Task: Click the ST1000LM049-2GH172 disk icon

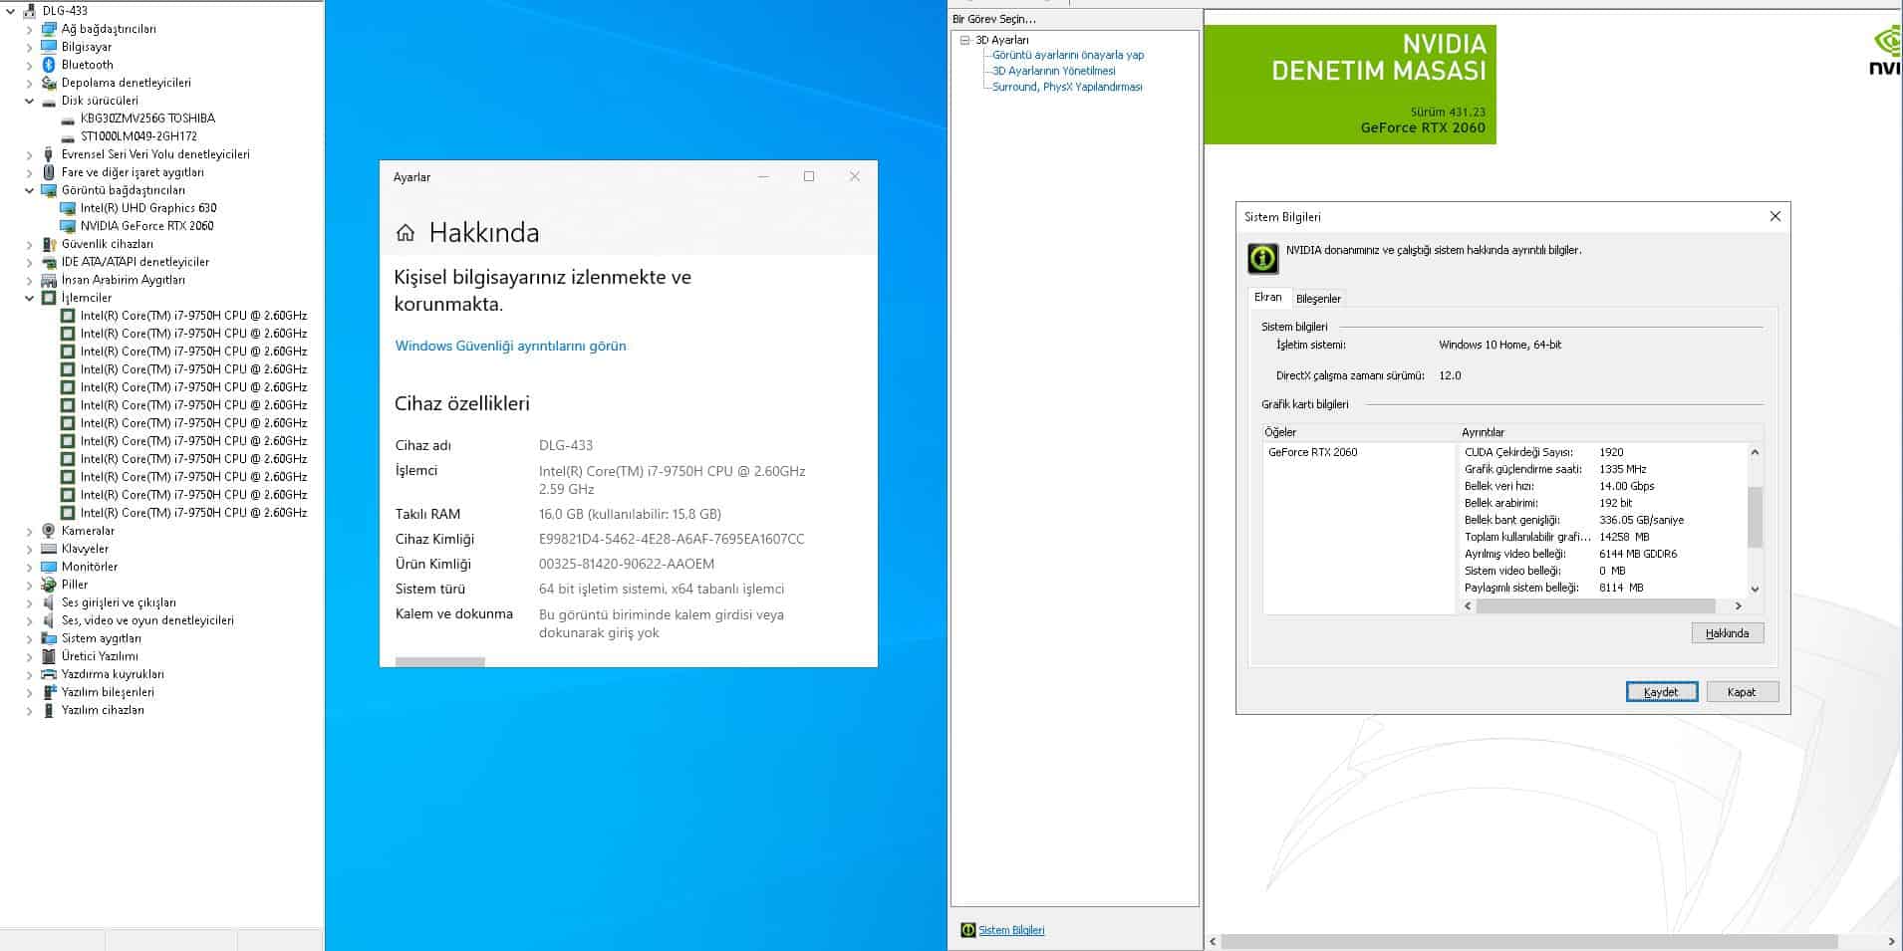Action: [68, 136]
